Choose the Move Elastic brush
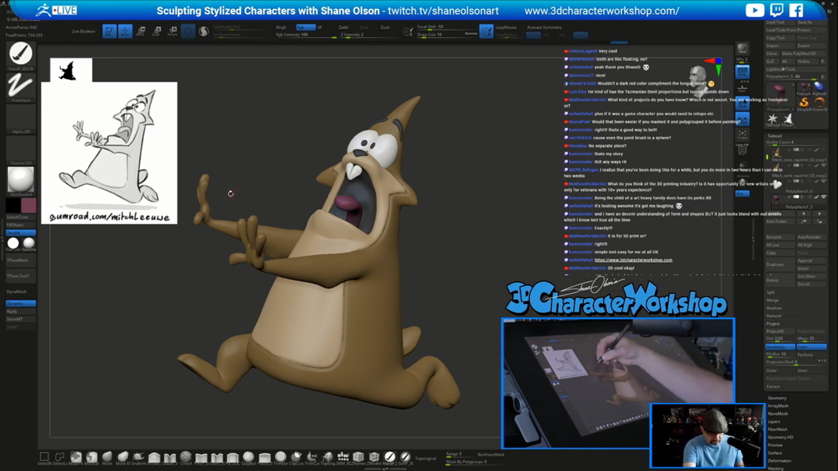The height and width of the screenshot is (471, 838). [123, 457]
